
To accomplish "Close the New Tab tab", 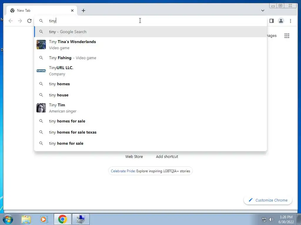I will (x=72, y=11).
